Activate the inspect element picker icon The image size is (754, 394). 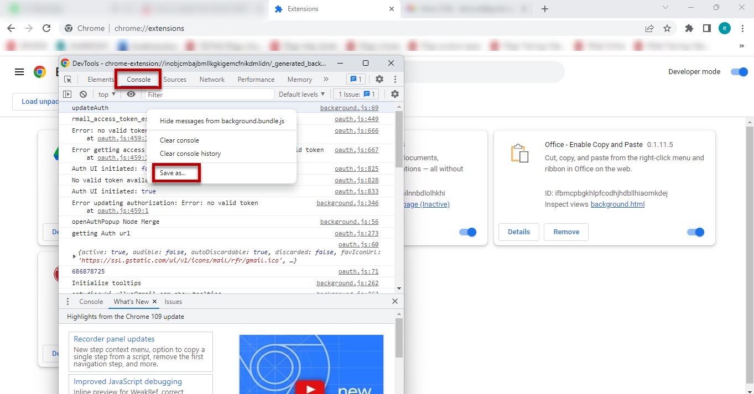[x=67, y=79]
